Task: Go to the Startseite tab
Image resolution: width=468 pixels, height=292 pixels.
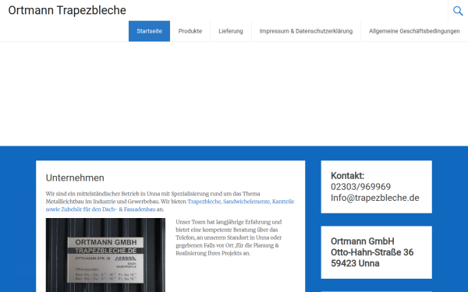Action: (x=149, y=31)
